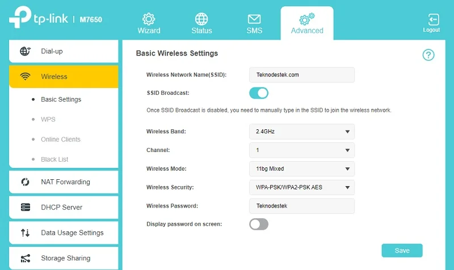Click the help question mark icon

428,55
